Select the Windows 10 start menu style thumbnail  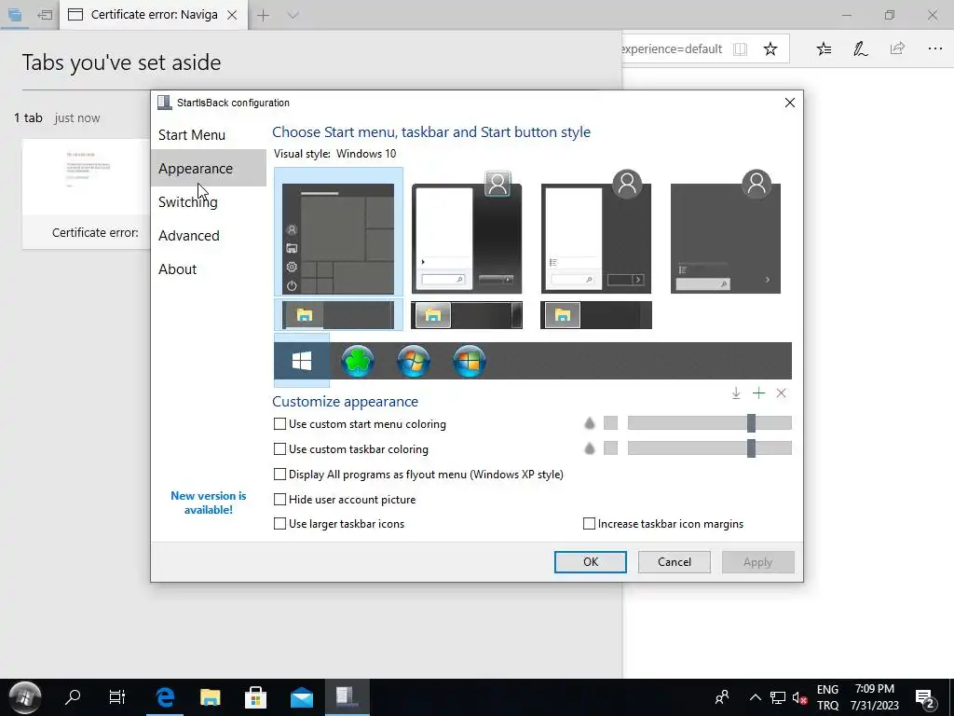[x=338, y=232]
